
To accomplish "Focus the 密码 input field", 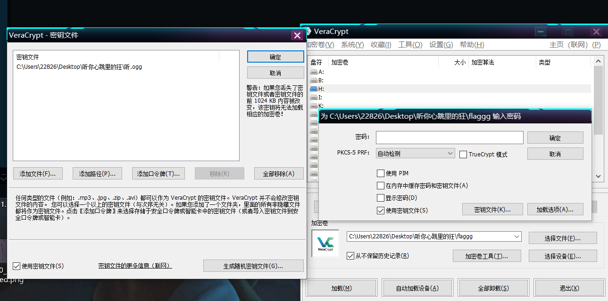I will [x=450, y=138].
